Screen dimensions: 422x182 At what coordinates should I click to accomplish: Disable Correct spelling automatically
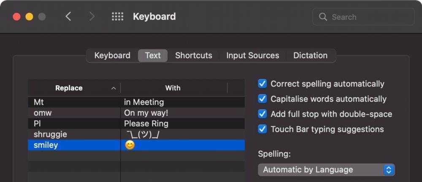click(262, 84)
